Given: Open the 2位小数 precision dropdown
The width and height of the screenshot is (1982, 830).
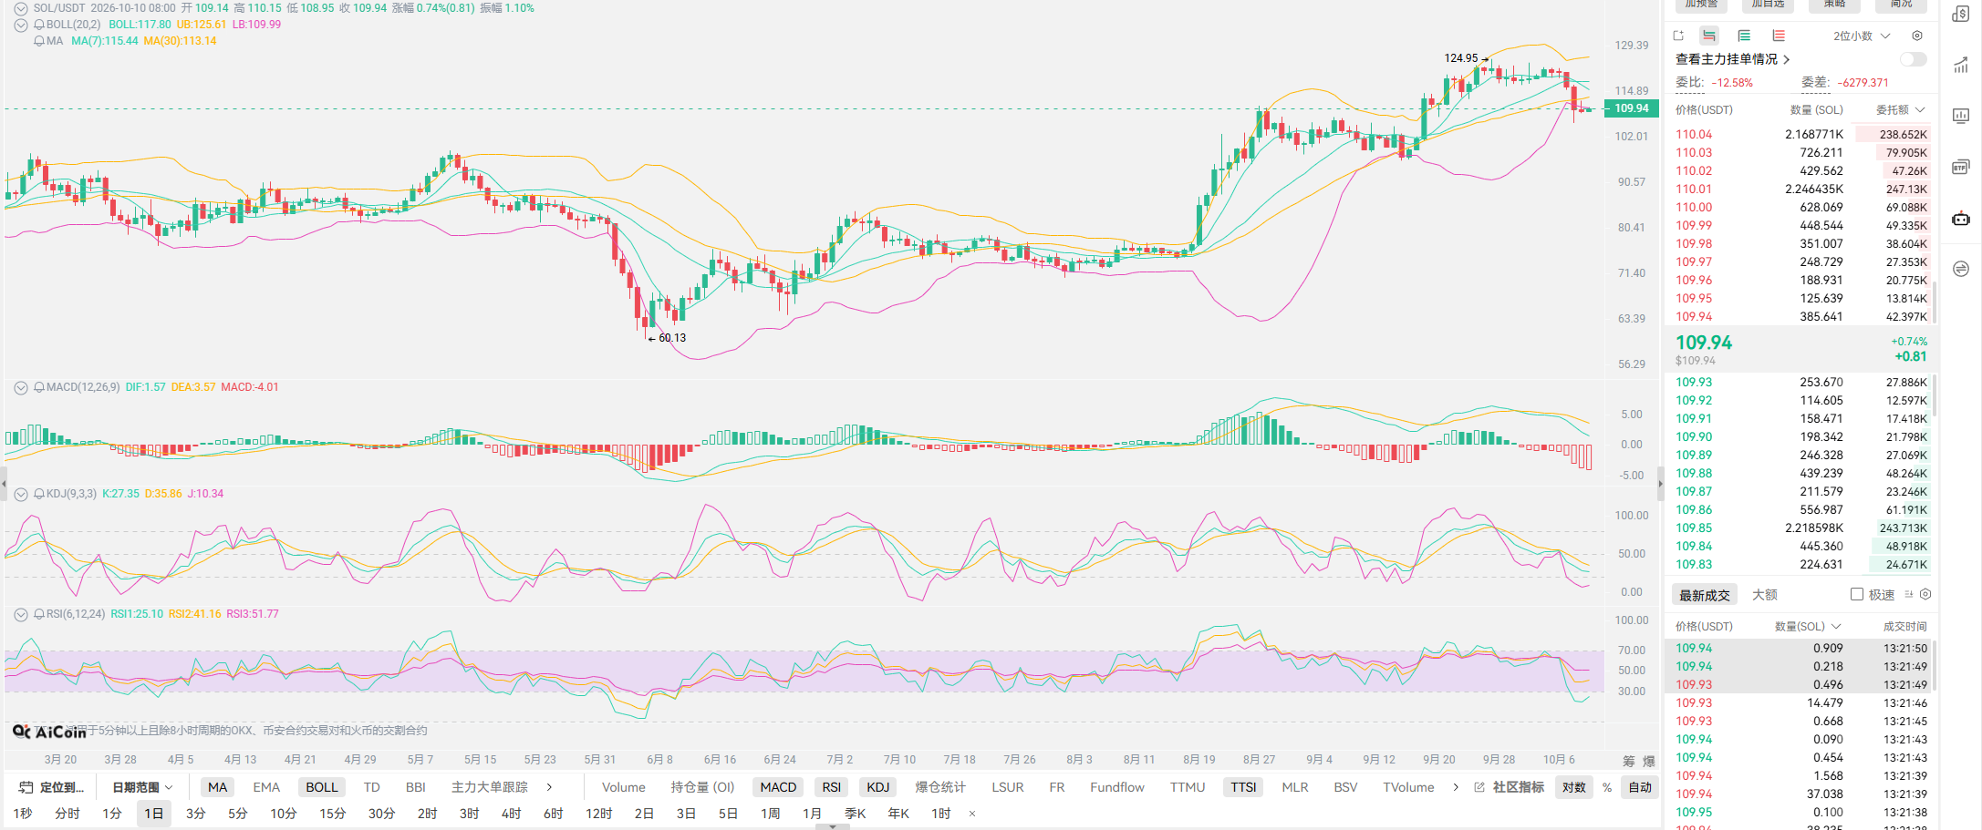Looking at the screenshot, I should tap(1862, 36).
